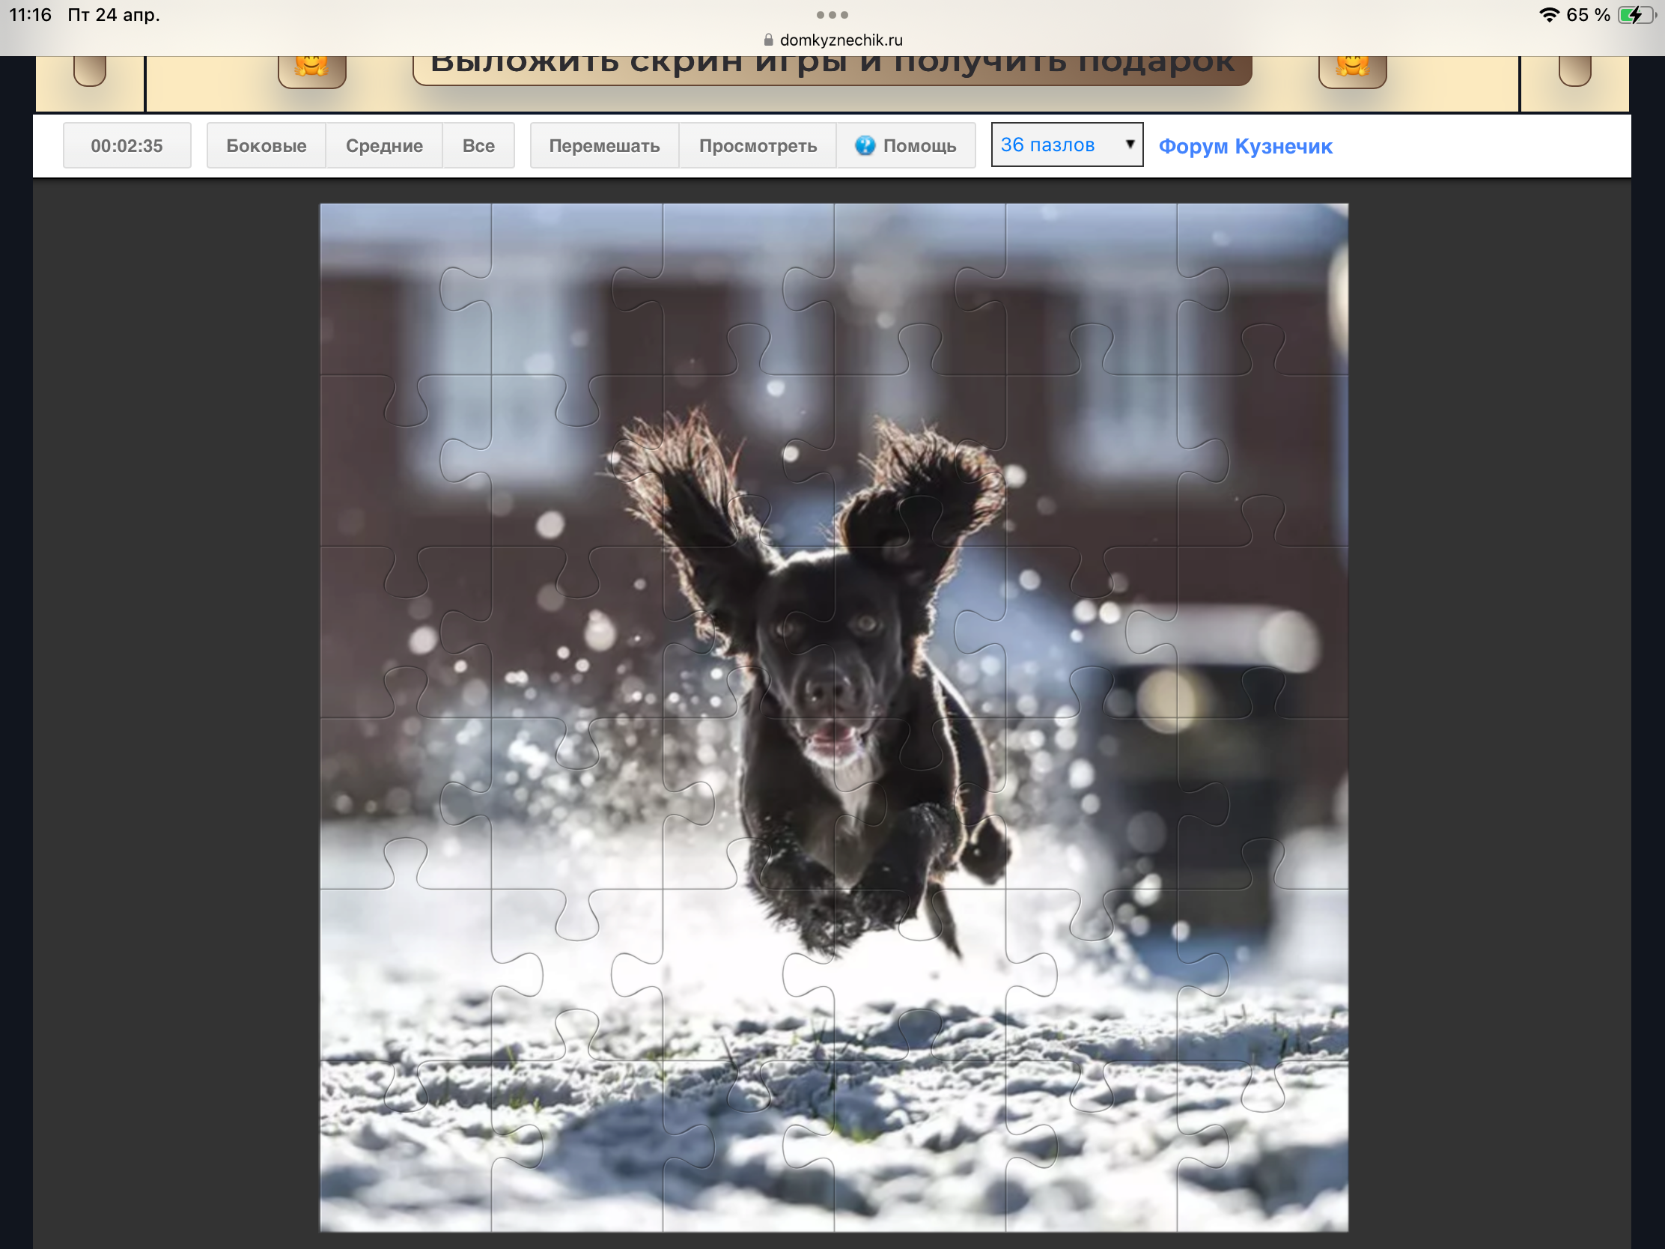This screenshot has width=1665, height=1249.
Task: Click the blue question mark help icon
Action: click(x=865, y=145)
